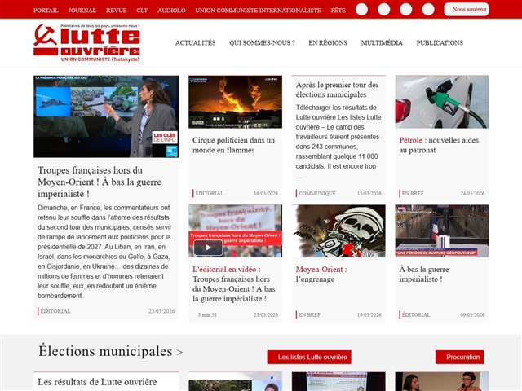
Task: Click the EN BREF tag dated 19/03/2026
Action: pos(309,314)
